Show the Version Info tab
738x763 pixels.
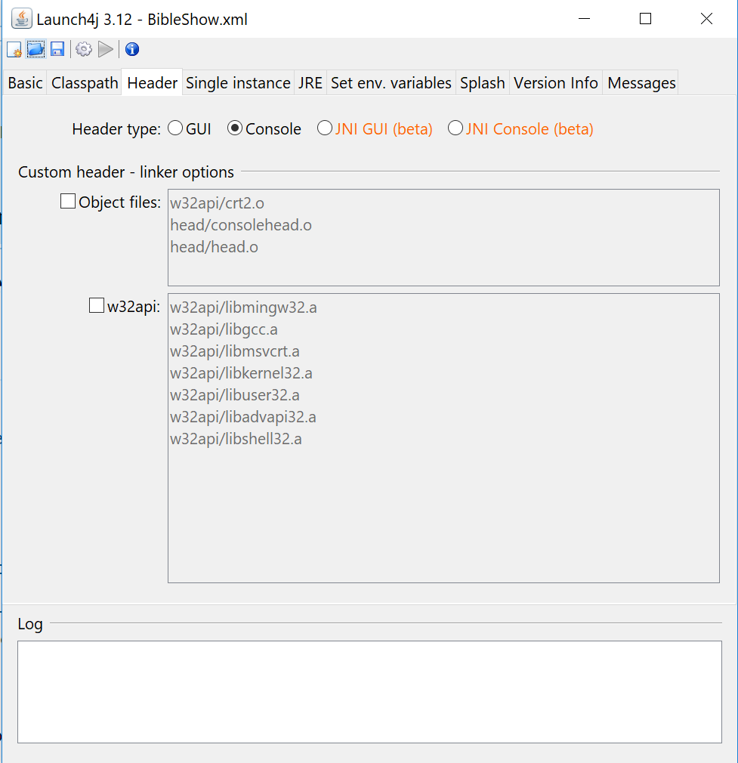pos(555,83)
